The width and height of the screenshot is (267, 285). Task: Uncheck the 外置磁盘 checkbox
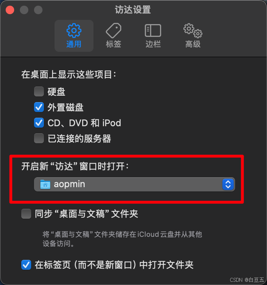pyautogui.click(x=39, y=107)
